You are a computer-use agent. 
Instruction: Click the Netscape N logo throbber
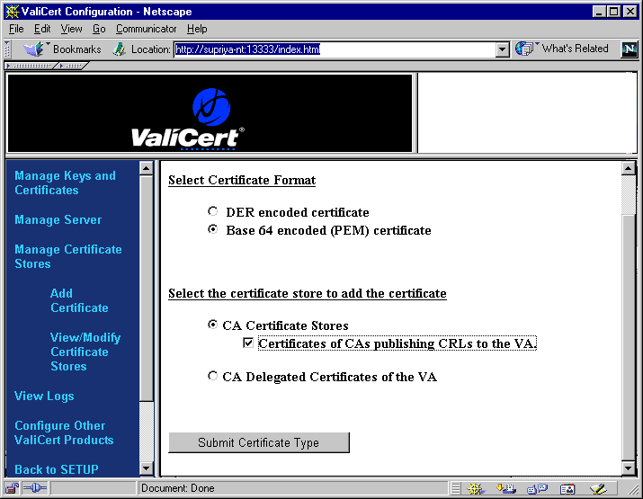629,49
